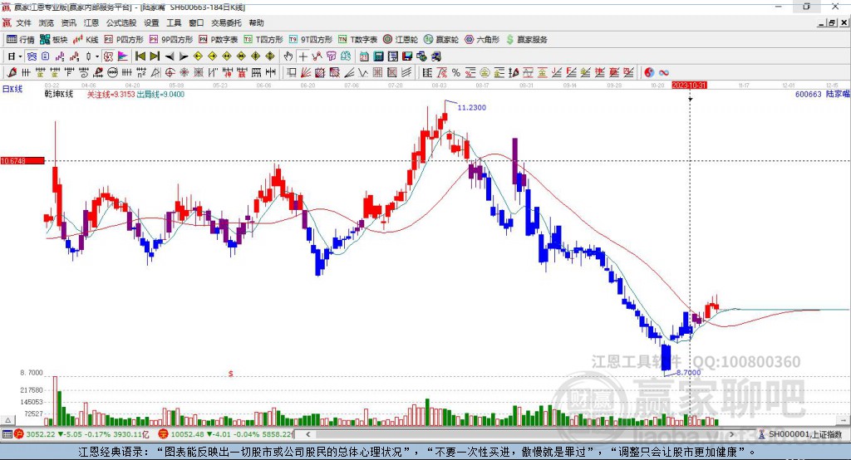Viewport: 851px width, 460px height.
Task: Jump to last bar icon
Action: point(155,56)
